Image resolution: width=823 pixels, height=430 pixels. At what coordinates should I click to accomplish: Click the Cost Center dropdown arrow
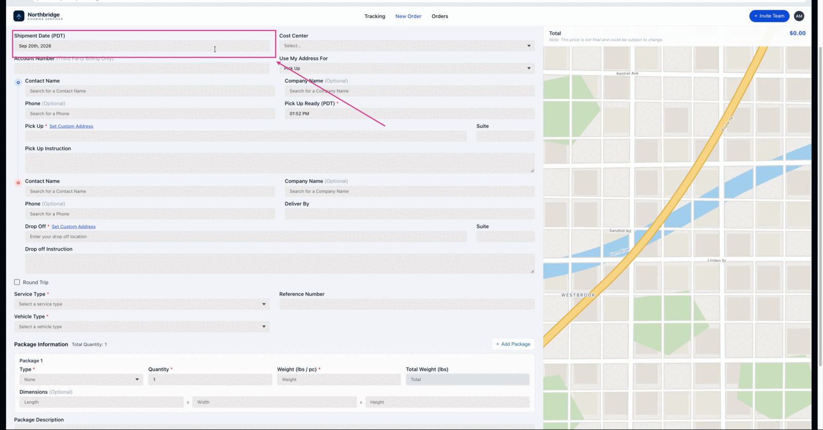[x=529, y=46]
